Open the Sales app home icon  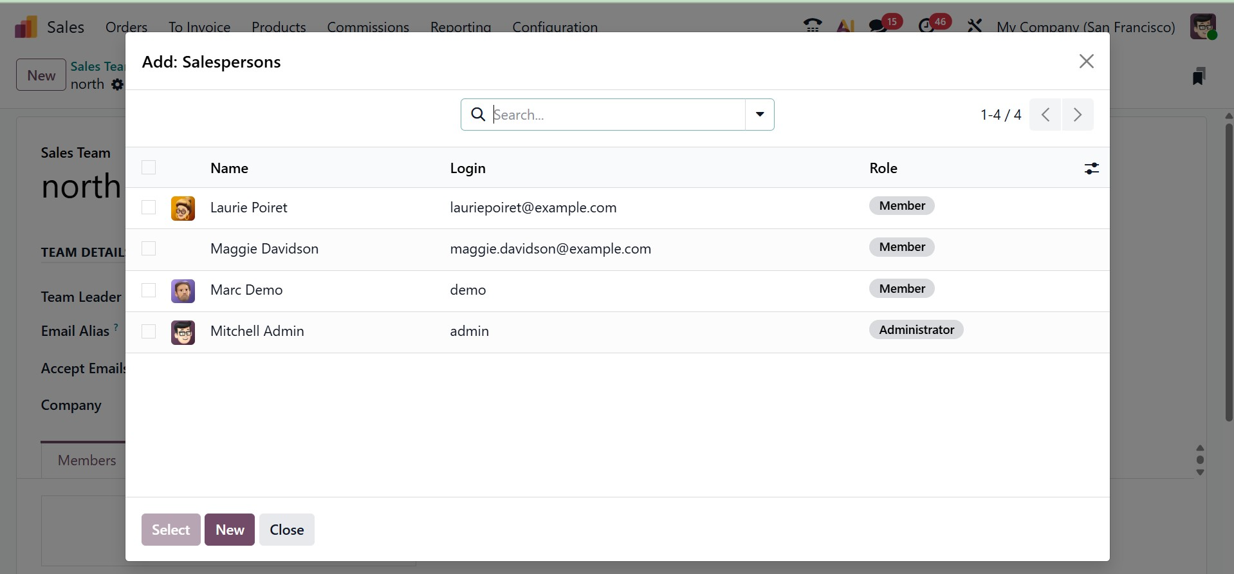click(x=26, y=27)
